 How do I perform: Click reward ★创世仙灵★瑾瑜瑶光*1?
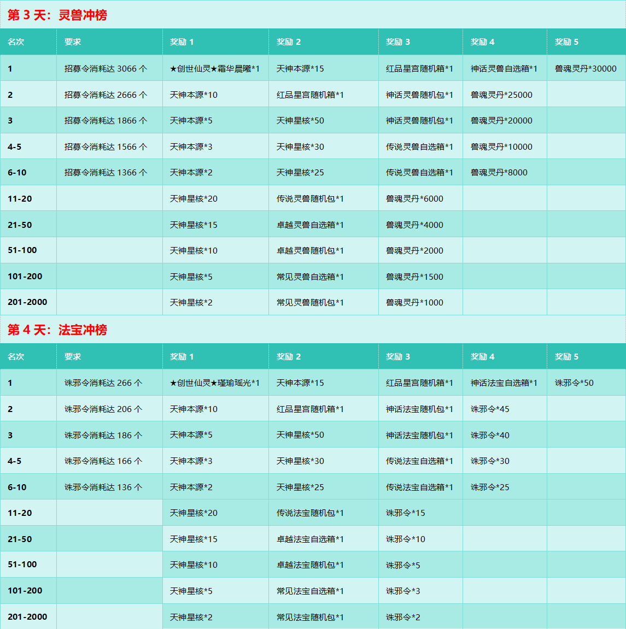tap(215, 383)
